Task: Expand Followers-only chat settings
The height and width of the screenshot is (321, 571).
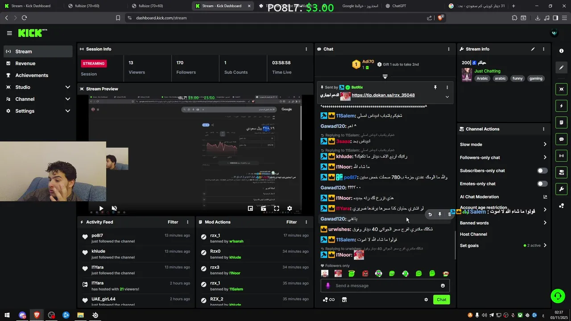Action: pyautogui.click(x=545, y=157)
